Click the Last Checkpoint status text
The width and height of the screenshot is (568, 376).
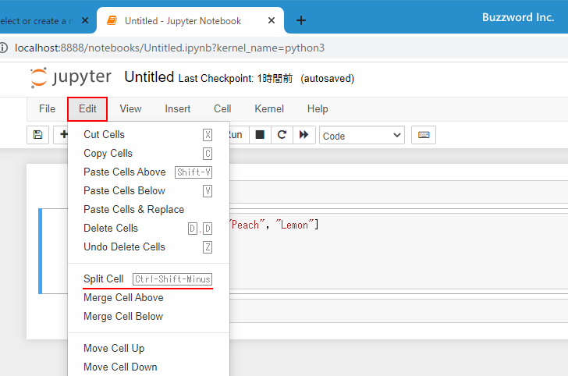tap(236, 79)
